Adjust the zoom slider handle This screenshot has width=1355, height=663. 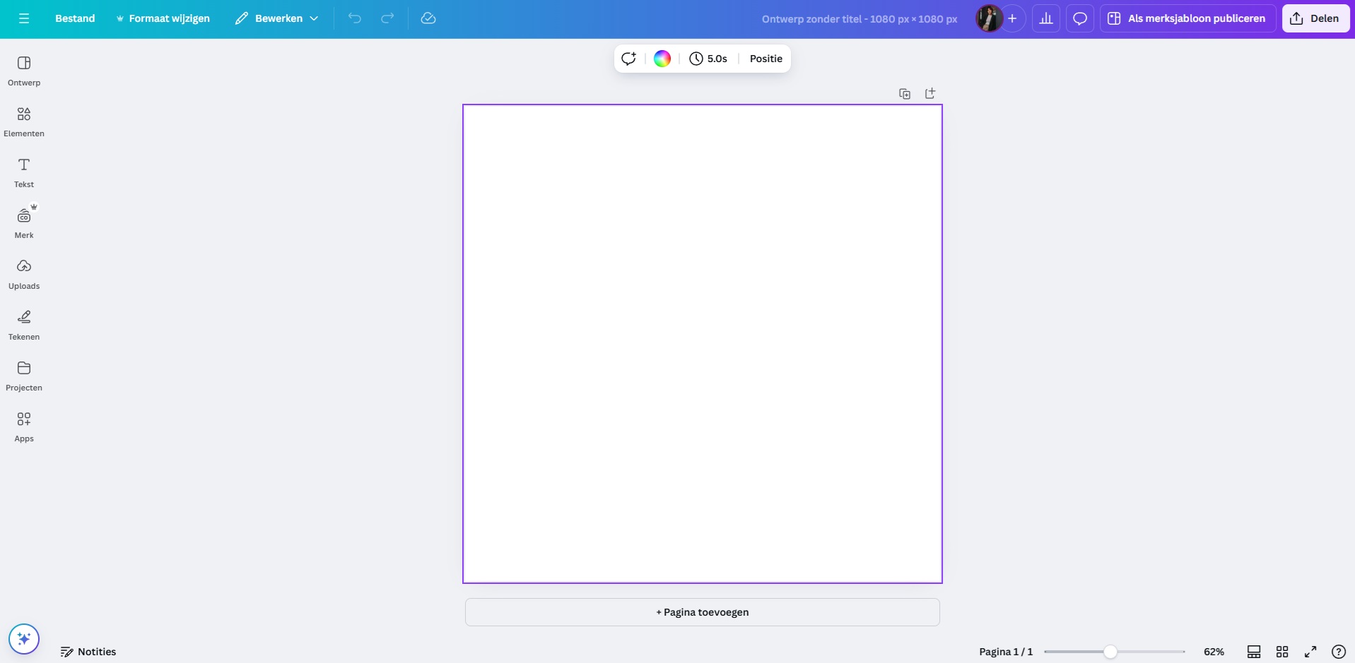click(x=1110, y=652)
